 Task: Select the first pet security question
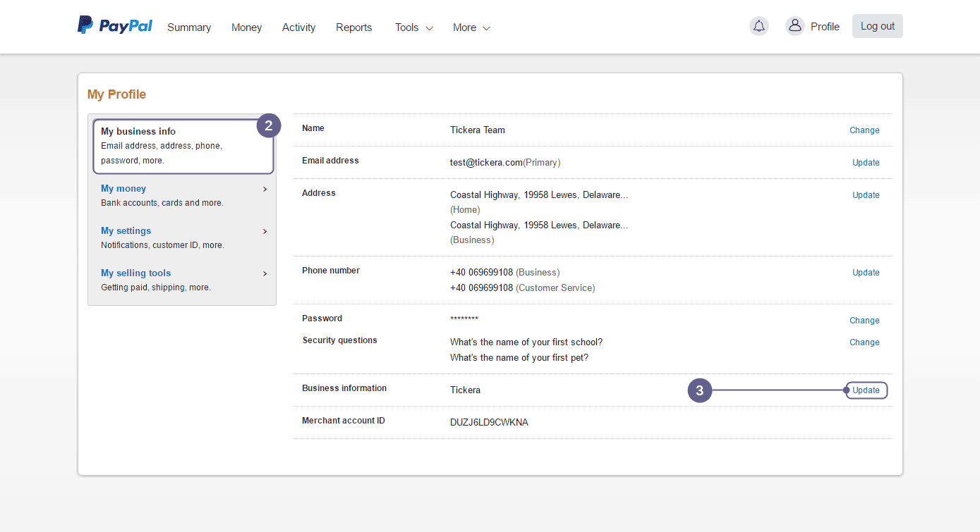[519, 358]
